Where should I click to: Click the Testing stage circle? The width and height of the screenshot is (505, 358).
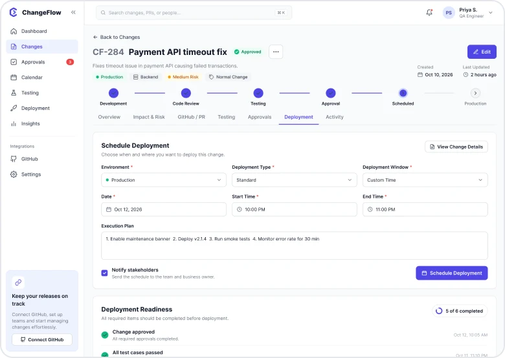tap(258, 93)
